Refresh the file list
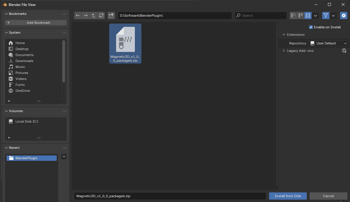 tap(101, 16)
